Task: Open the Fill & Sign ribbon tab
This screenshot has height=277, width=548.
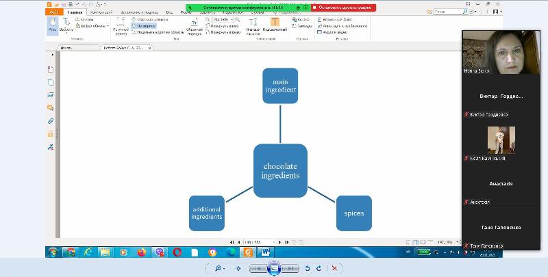Action: pyautogui.click(x=140, y=12)
